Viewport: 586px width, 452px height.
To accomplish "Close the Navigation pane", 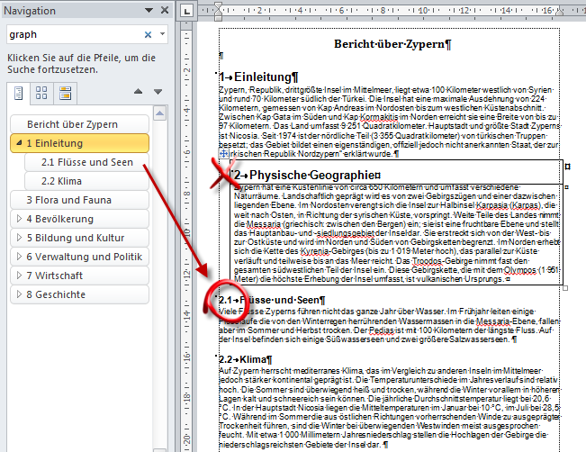I will pyautogui.click(x=163, y=10).
